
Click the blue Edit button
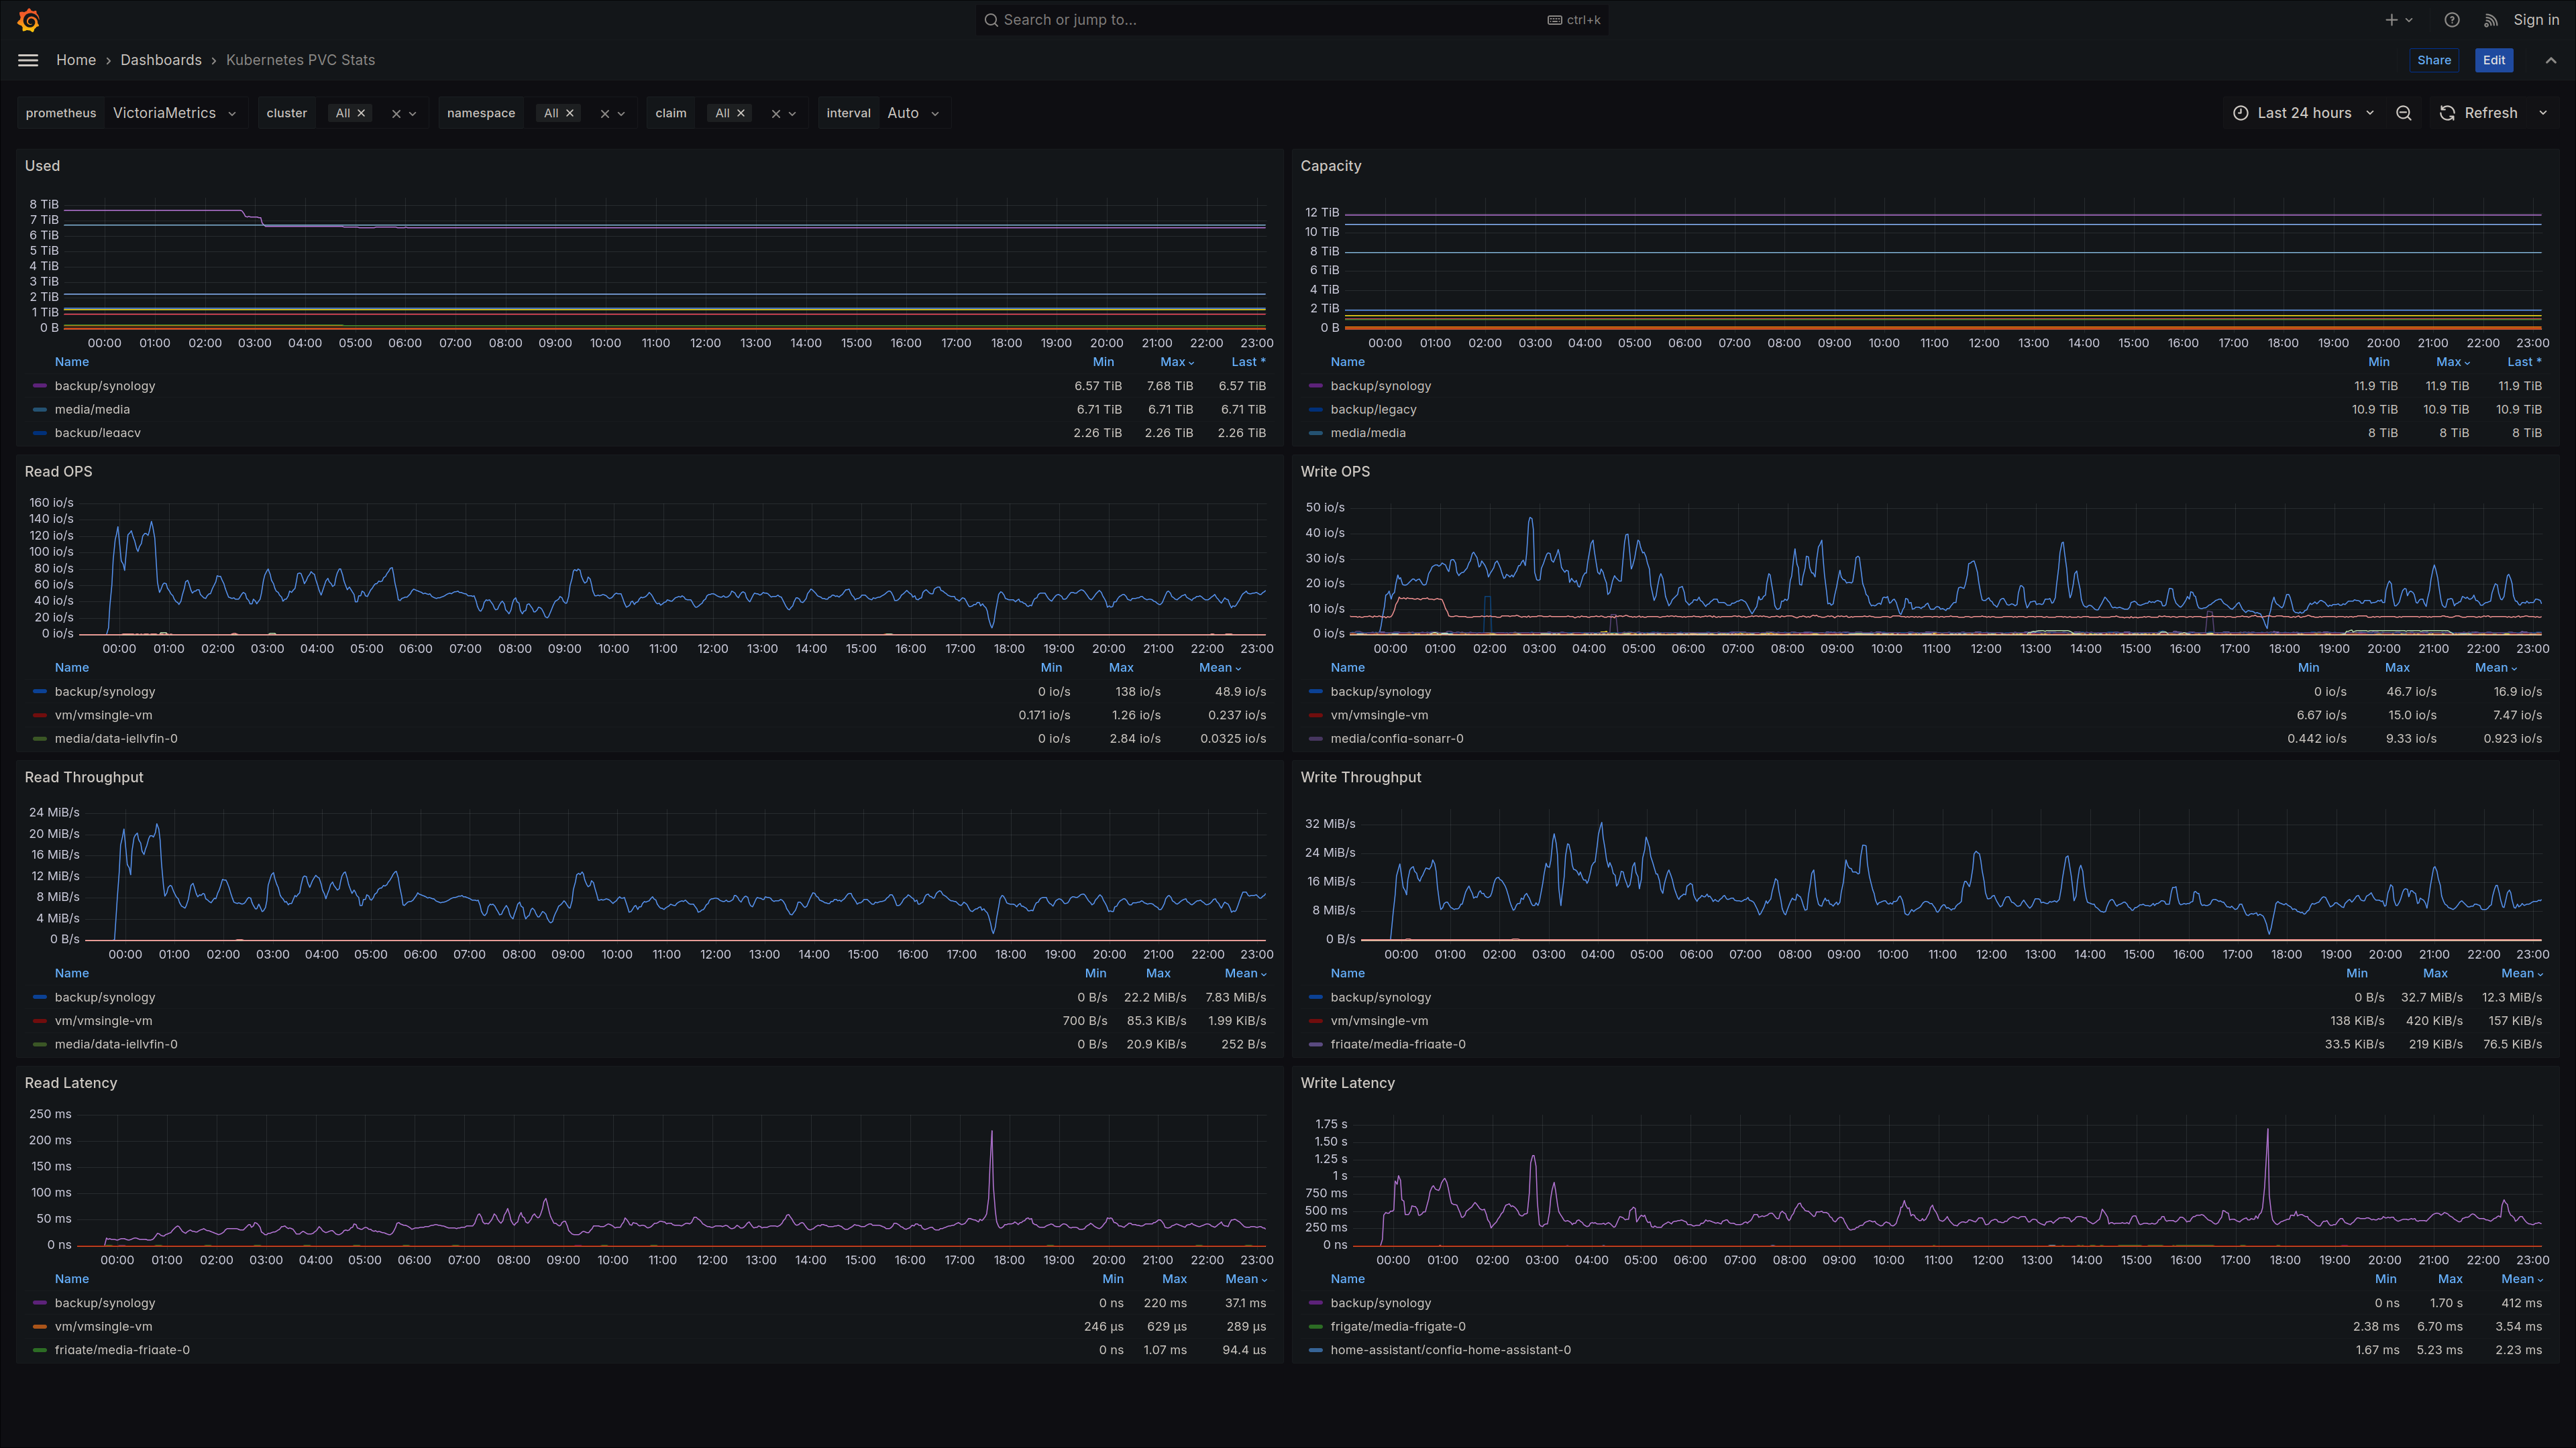(x=2493, y=60)
